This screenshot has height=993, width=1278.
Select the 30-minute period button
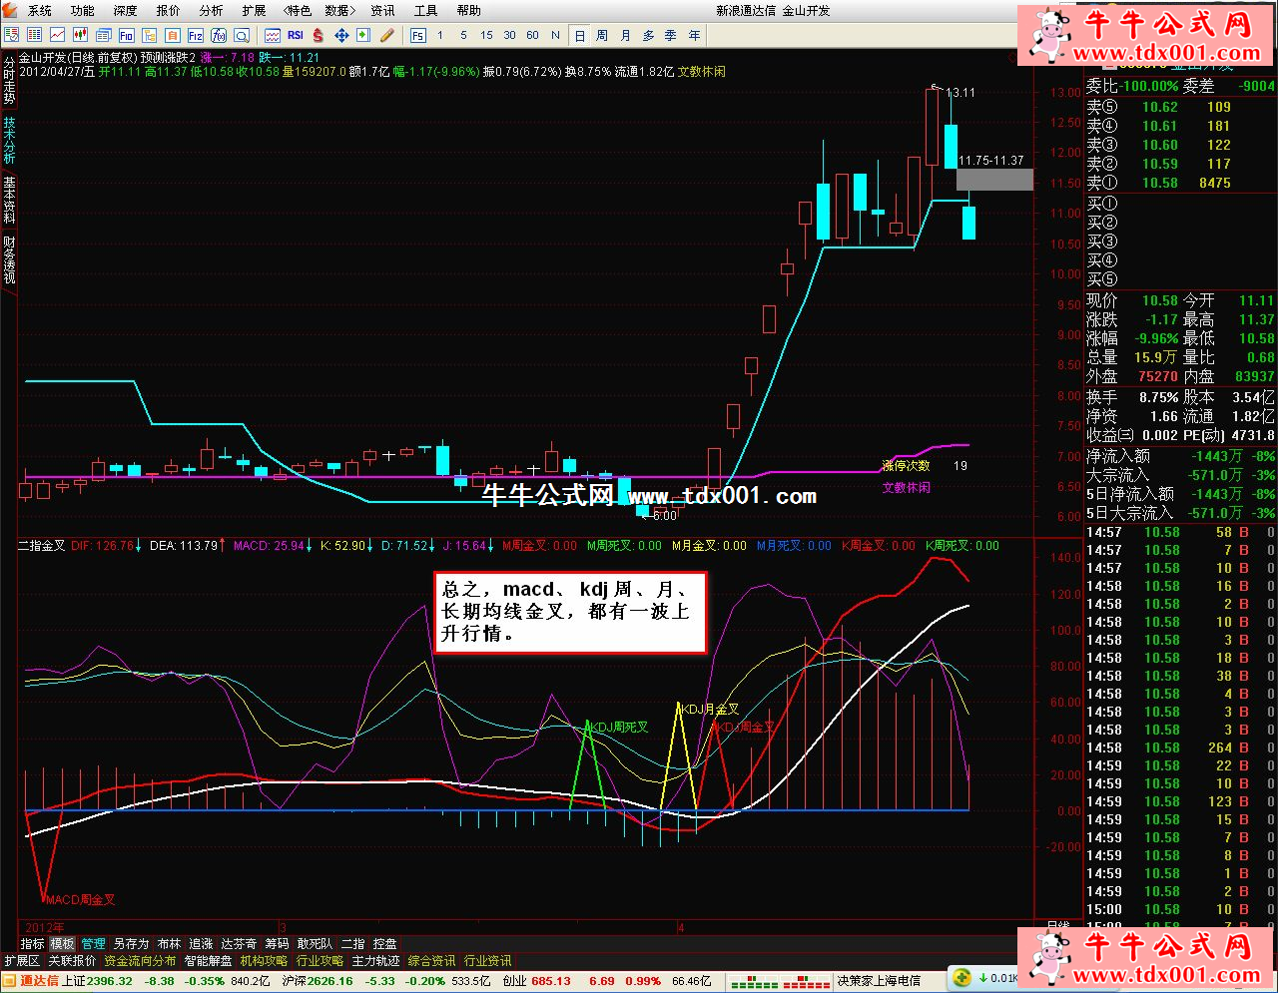pos(509,35)
